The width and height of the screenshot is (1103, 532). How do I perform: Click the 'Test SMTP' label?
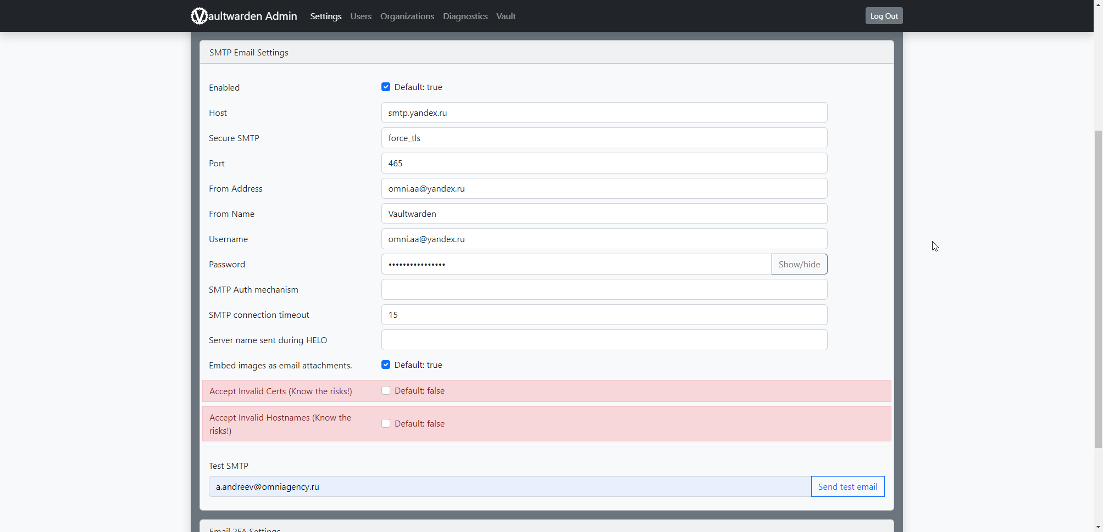[x=229, y=466]
